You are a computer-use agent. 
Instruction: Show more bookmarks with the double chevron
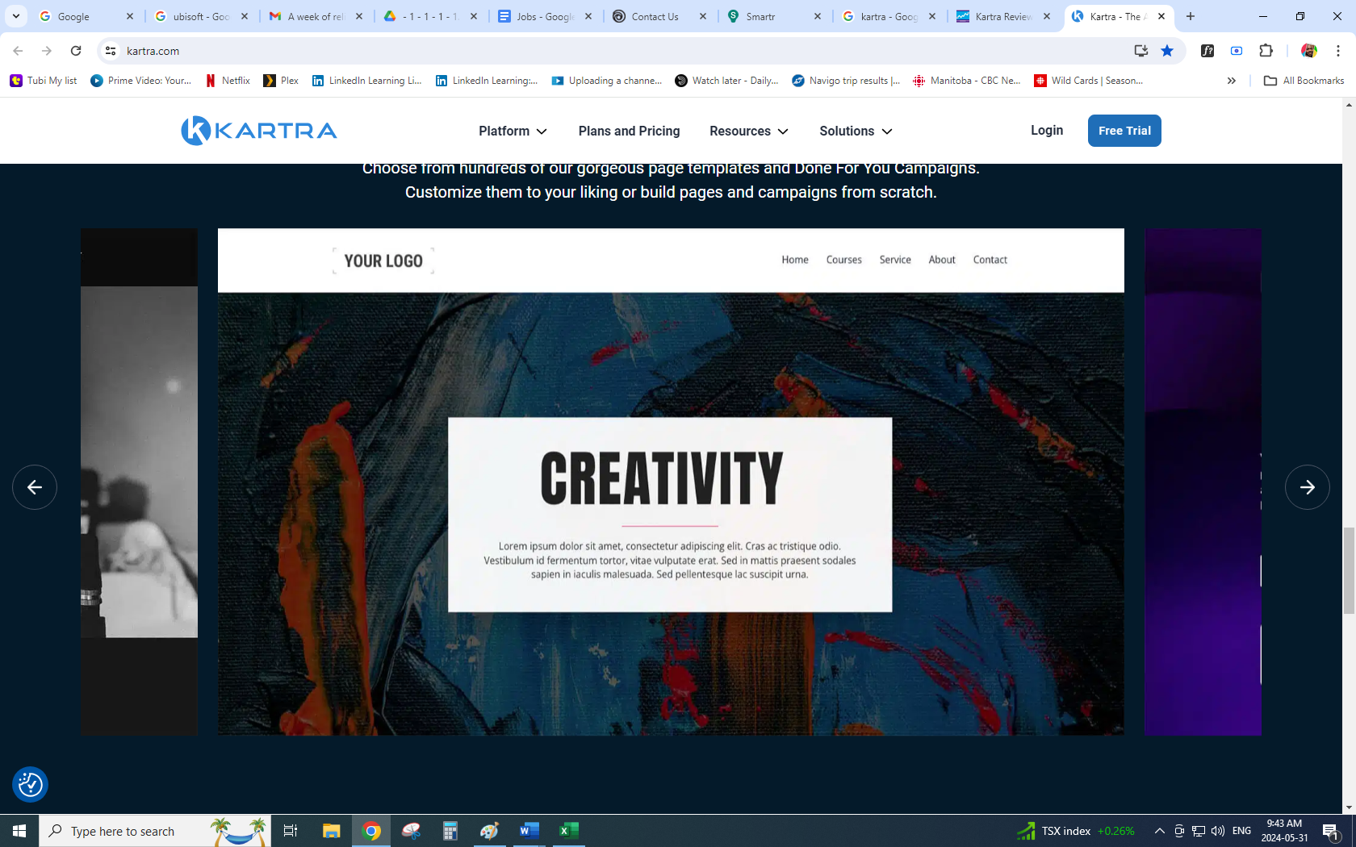1231,81
